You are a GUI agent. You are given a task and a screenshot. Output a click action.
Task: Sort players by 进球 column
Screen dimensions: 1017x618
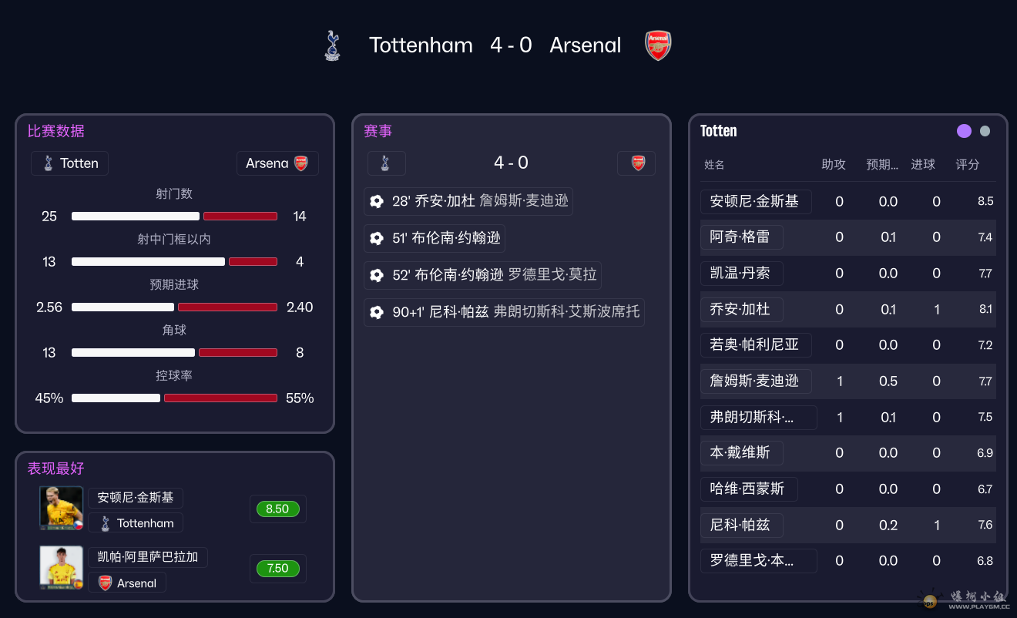click(x=923, y=164)
